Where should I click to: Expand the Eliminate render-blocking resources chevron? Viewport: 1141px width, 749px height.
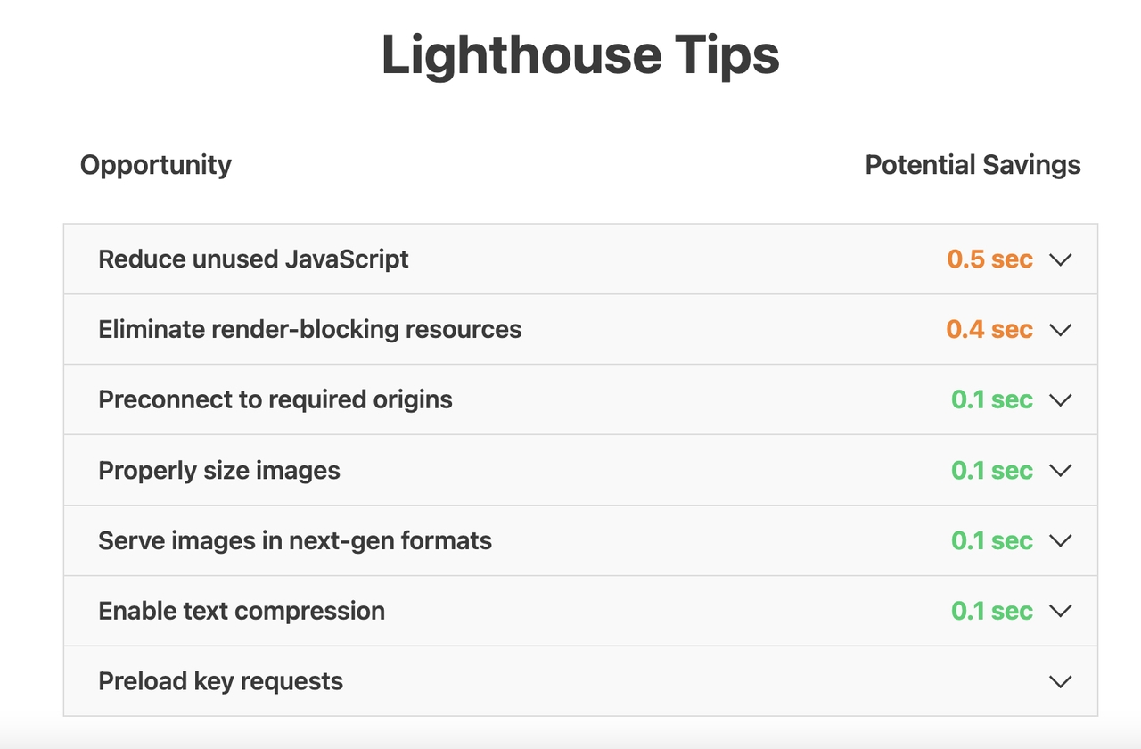[x=1060, y=330]
